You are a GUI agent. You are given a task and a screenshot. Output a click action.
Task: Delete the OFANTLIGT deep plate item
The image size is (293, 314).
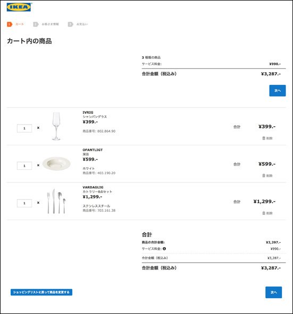coord(267,176)
